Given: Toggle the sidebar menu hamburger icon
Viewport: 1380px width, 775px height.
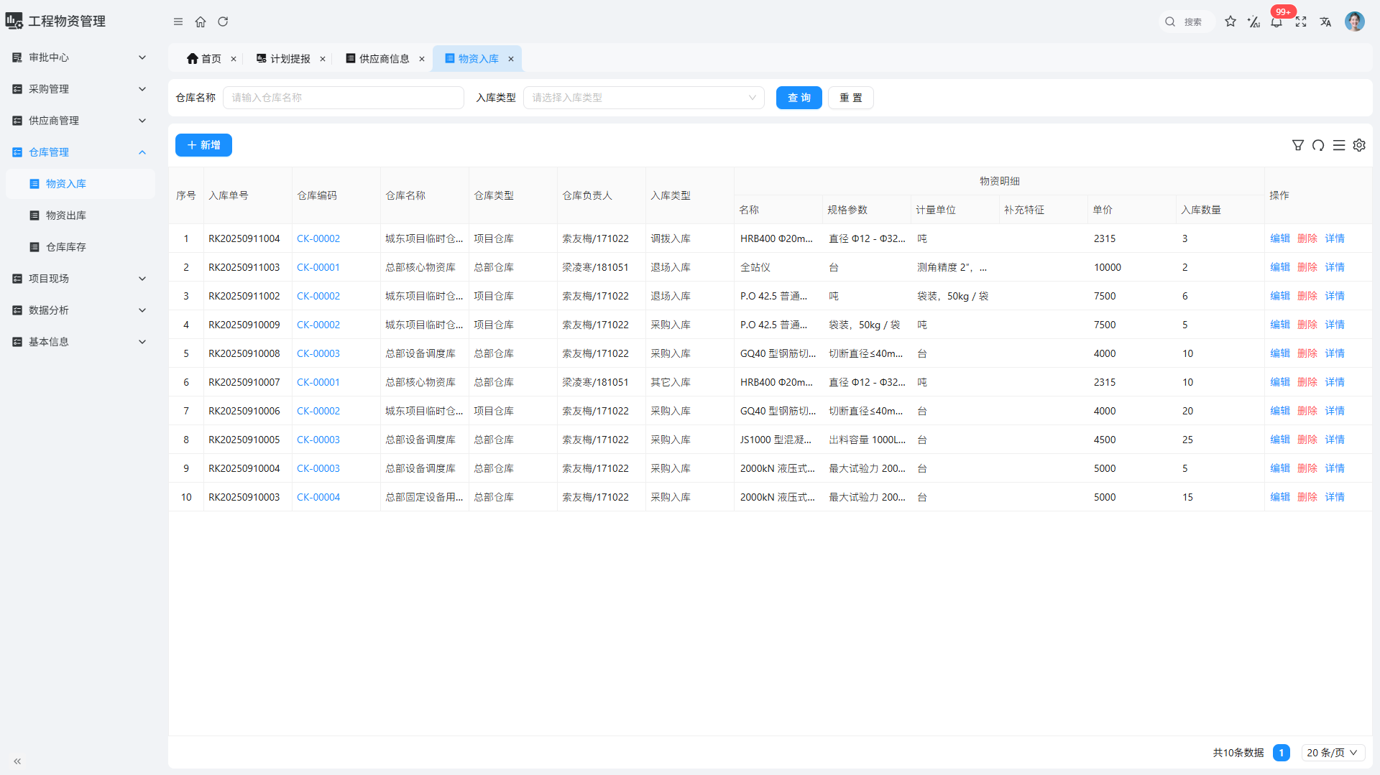Looking at the screenshot, I should pyautogui.click(x=178, y=22).
